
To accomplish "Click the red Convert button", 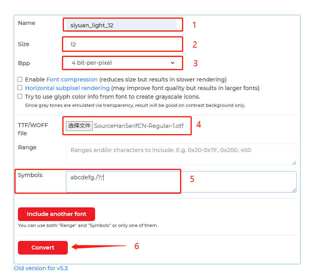I will click(43, 248).
